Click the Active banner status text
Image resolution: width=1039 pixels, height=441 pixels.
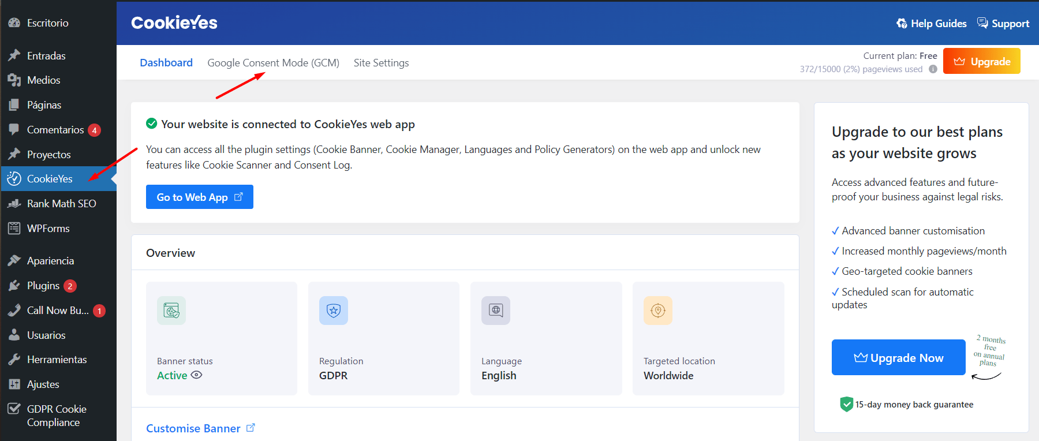pos(172,375)
